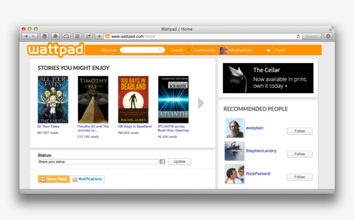The image size is (354, 220).
Task: Click the URL address field
Action: [x=202, y=36]
